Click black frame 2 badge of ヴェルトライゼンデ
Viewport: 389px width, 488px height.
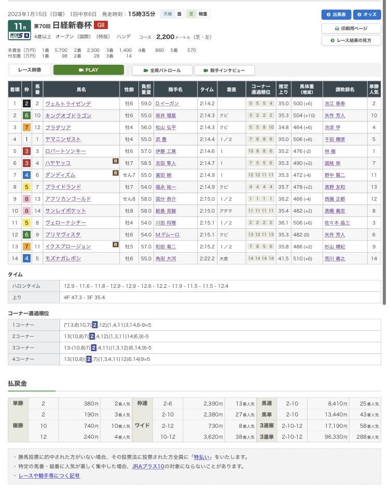coord(27,104)
